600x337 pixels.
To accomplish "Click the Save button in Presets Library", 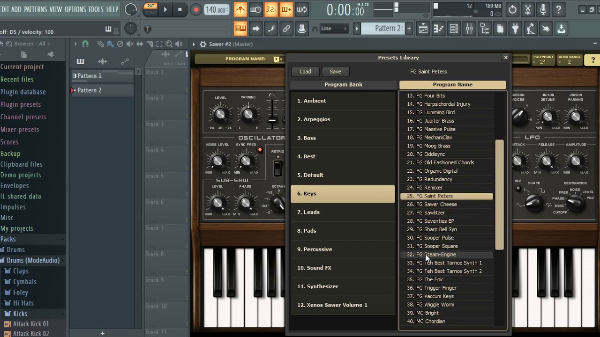I will tap(336, 72).
